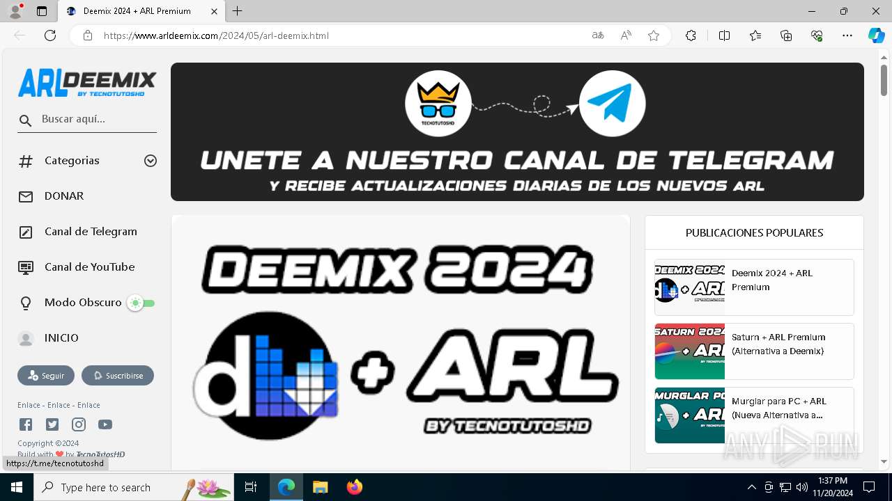Click the Categorias hash icon

point(26,161)
